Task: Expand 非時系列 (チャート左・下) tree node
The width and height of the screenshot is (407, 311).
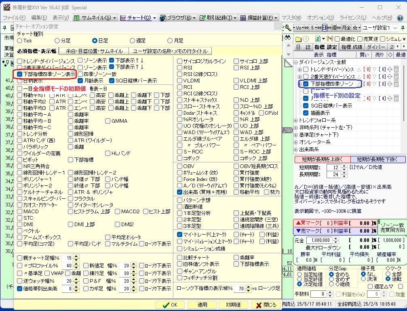Action: click(x=295, y=128)
